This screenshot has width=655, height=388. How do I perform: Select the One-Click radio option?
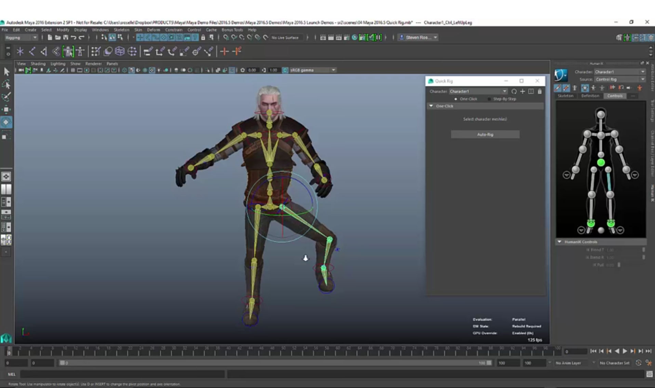(456, 99)
